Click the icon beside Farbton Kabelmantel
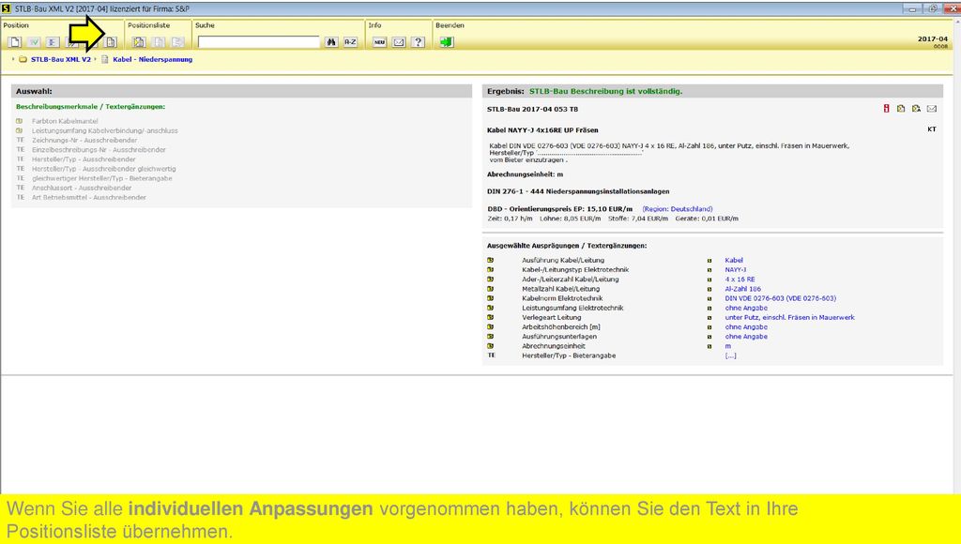 coord(20,121)
